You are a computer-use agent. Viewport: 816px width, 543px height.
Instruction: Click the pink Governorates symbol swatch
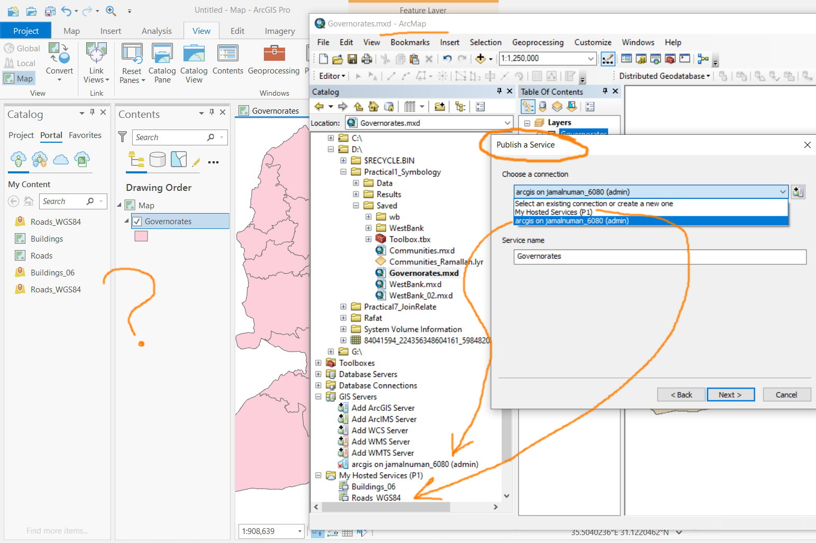pyautogui.click(x=141, y=236)
